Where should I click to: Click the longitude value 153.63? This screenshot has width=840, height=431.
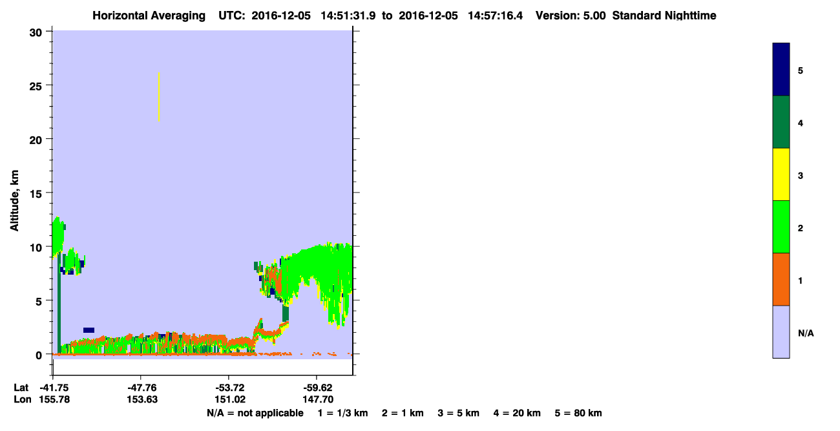click(141, 399)
